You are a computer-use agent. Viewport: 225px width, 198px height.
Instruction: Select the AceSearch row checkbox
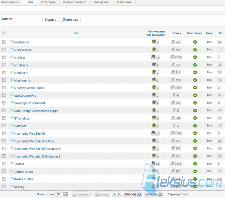coord(4,42)
